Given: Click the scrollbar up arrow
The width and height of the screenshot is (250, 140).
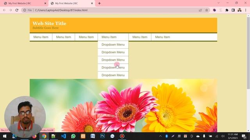Looking at the screenshot, I should pos(248,16).
